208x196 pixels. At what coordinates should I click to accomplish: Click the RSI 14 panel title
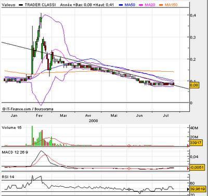8,177
